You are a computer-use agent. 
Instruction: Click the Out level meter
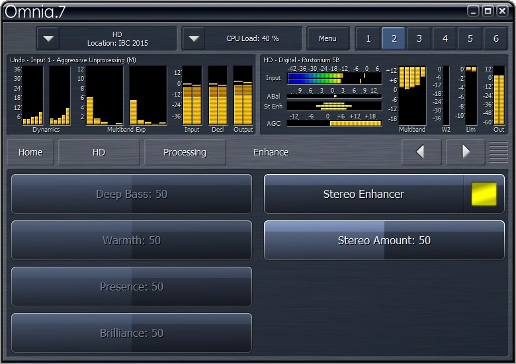(499, 95)
